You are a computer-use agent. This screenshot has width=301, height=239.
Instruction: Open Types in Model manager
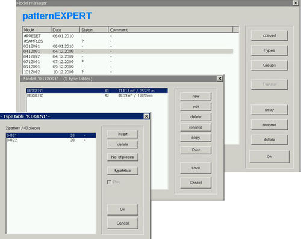[x=269, y=50]
